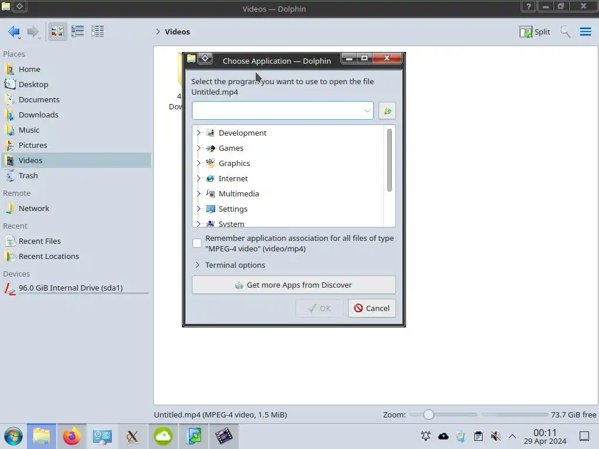
Task: Click the Multimedia category icon
Action: (x=211, y=194)
